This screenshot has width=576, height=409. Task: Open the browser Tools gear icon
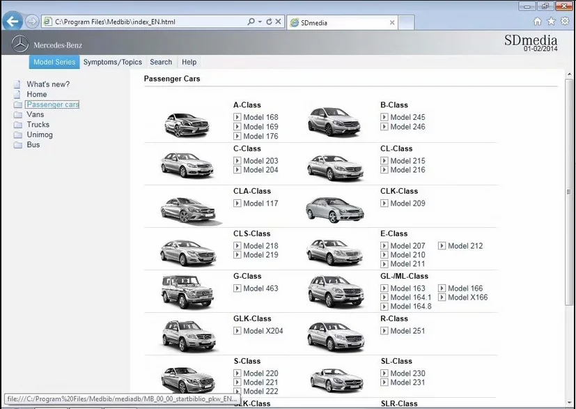tap(565, 21)
